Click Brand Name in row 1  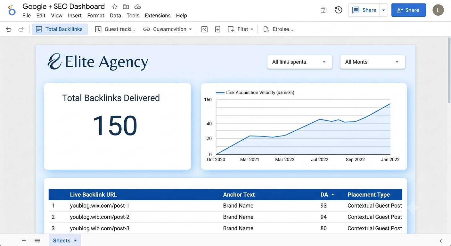pyautogui.click(x=238, y=206)
